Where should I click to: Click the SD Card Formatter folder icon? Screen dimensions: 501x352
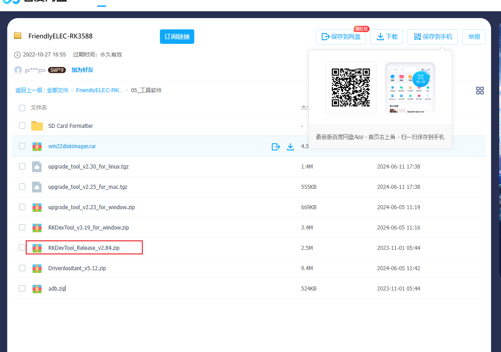[x=37, y=126]
